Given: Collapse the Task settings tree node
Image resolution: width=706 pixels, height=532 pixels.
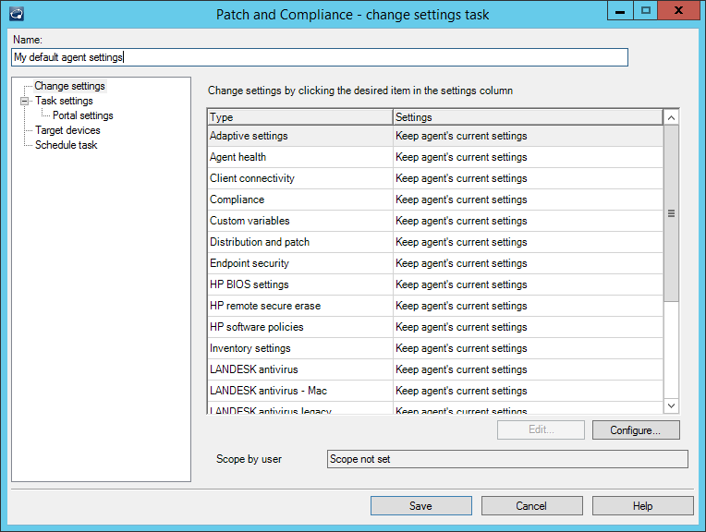Looking at the screenshot, I should click(25, 102).
